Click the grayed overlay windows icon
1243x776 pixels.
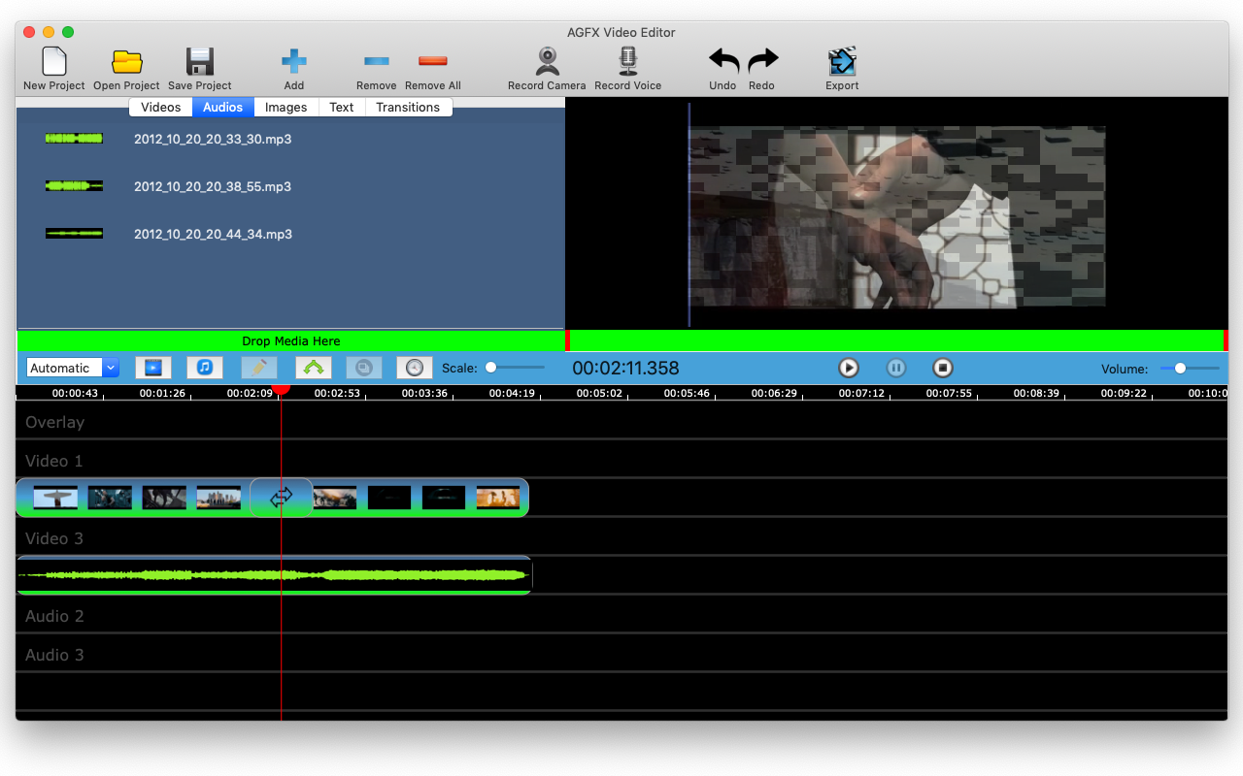(364, 368)
